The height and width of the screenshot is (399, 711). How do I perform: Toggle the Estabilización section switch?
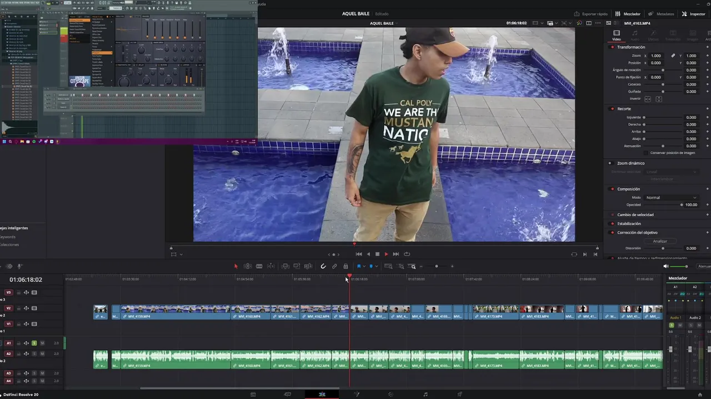tap(612, 224)
